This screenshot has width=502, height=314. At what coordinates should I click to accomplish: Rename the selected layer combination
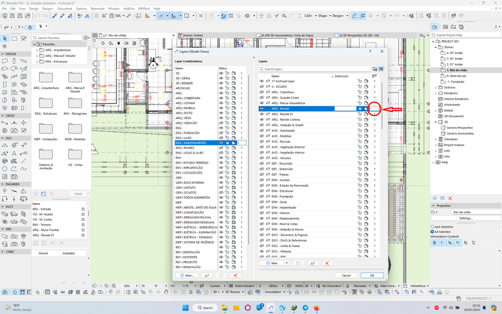(207, 276)
